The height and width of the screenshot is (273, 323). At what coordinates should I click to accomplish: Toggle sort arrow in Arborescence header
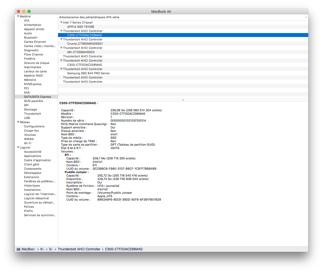pyautogui.click(x=306, y=17)
